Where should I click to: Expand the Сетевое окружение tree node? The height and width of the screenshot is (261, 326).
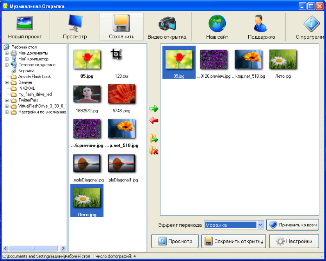[x=7, y=65]
